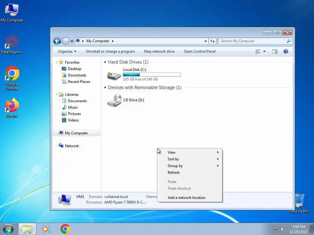
Task: Click the Change your view icon
Action: pos(258,51)
